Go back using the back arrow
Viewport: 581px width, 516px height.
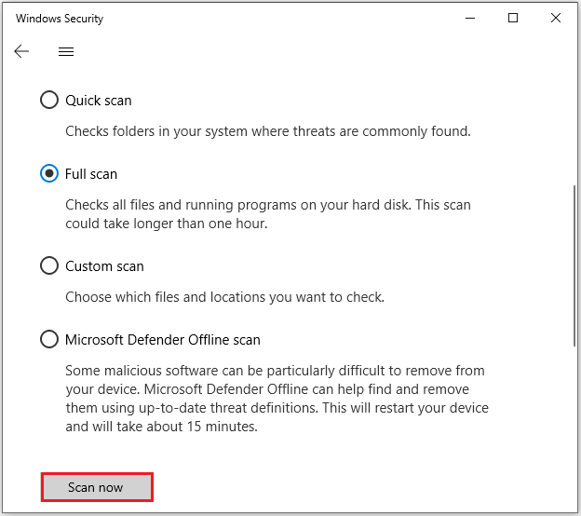click(22, 52)
